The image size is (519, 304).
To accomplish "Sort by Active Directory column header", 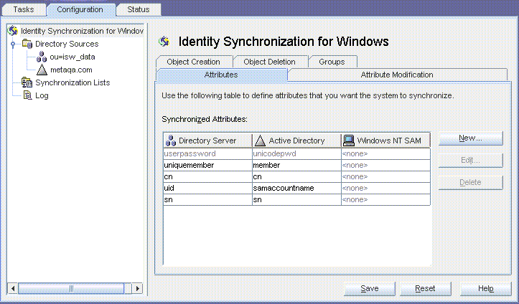I will (296, 141).
